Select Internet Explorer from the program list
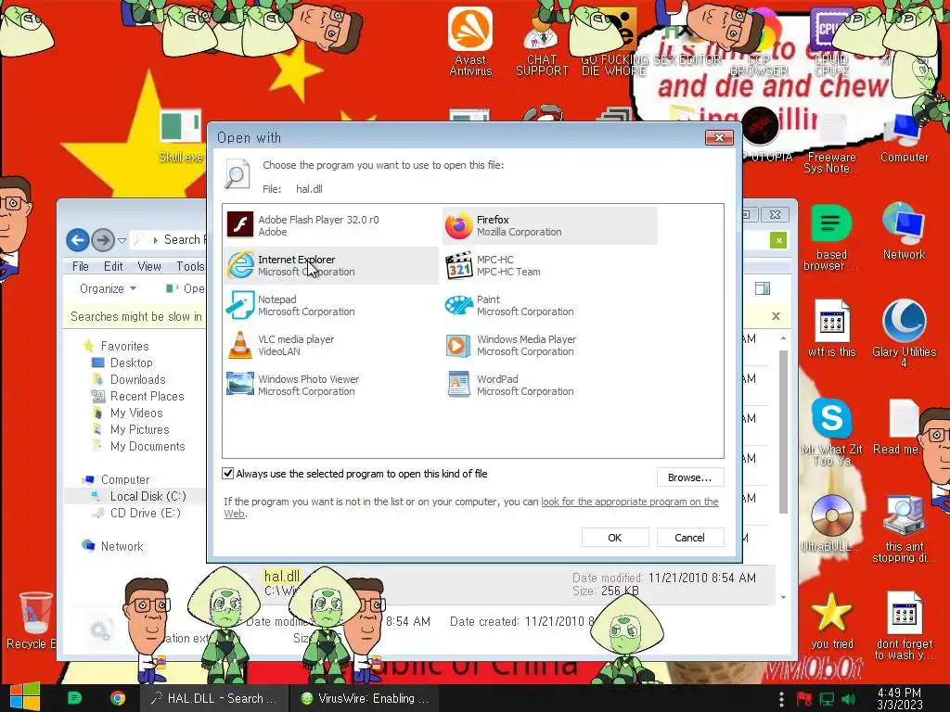This screenshot has width=950, height=712. tap(331, 265)
